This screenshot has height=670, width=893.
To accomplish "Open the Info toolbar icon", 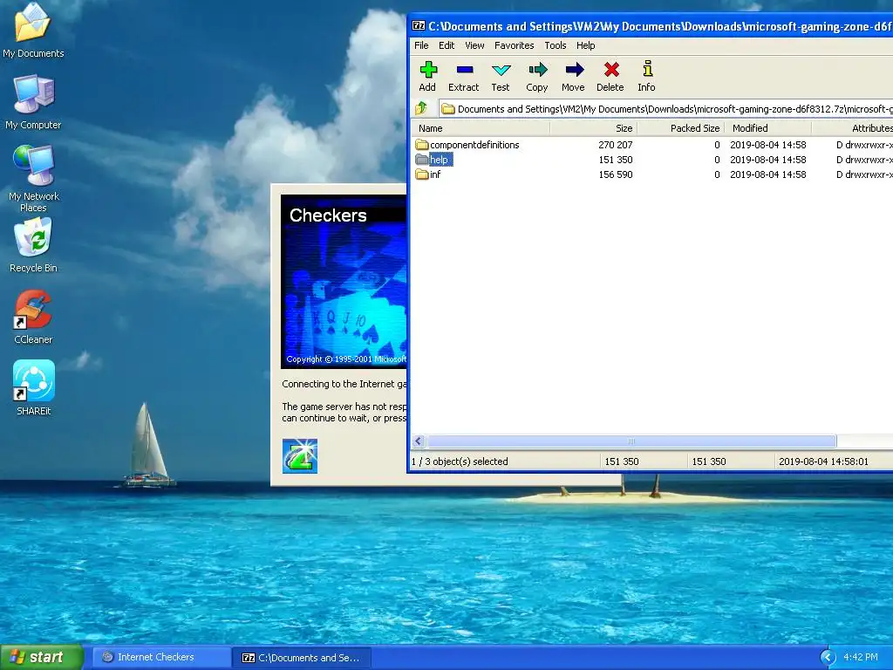I will pos(647,69).
